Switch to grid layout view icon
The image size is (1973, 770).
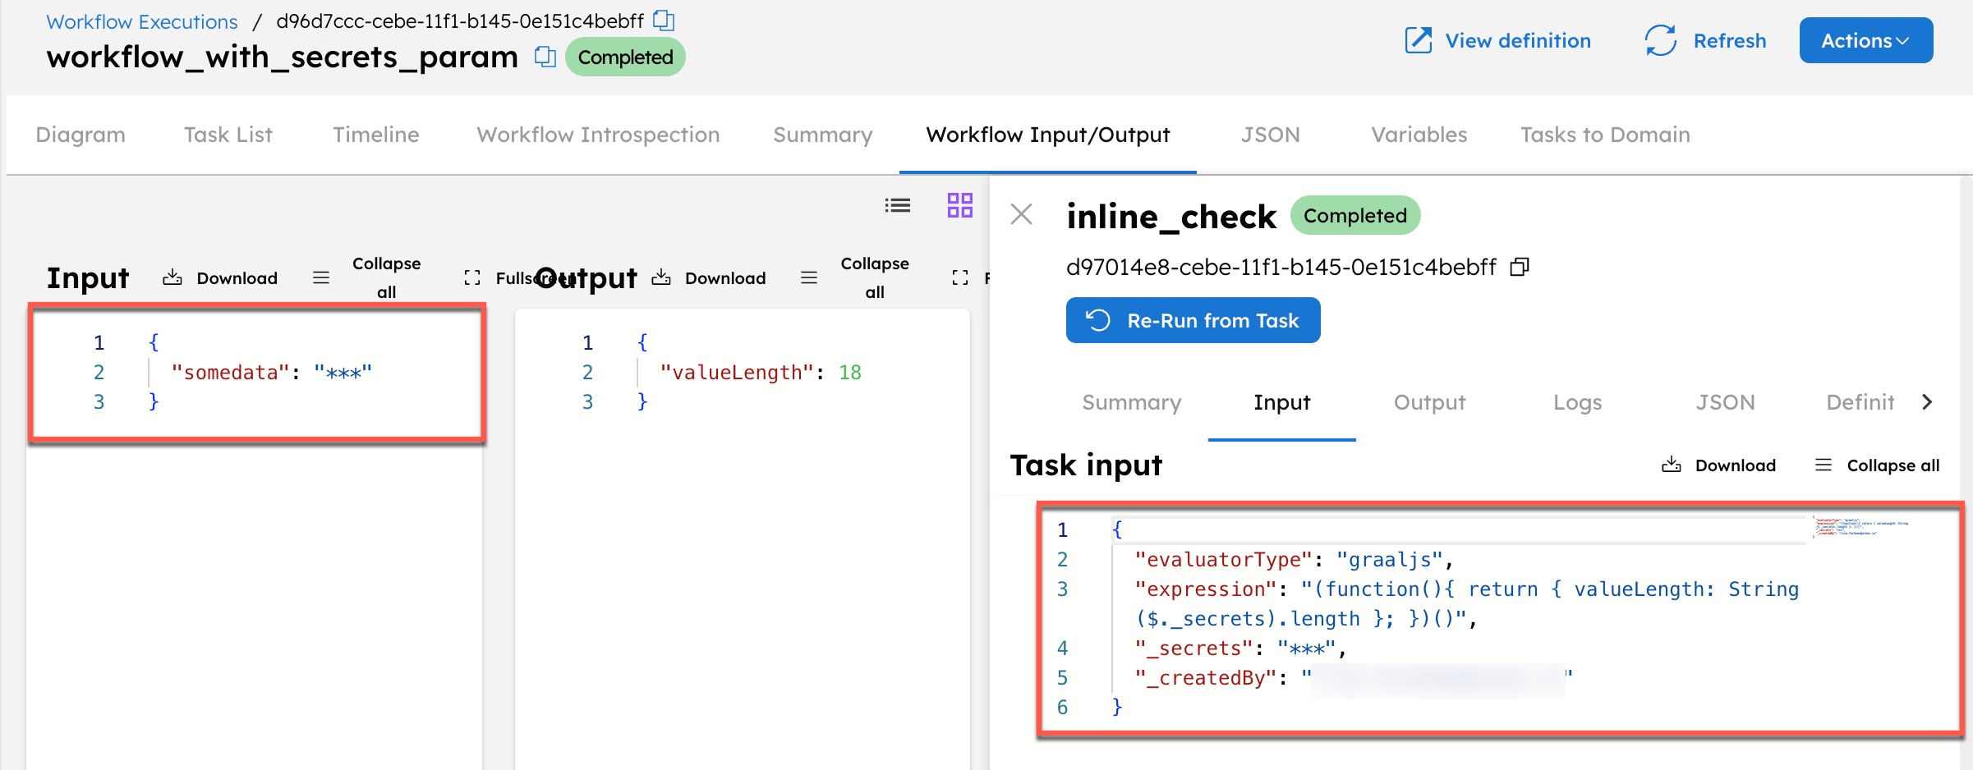[x=959, y=205]
